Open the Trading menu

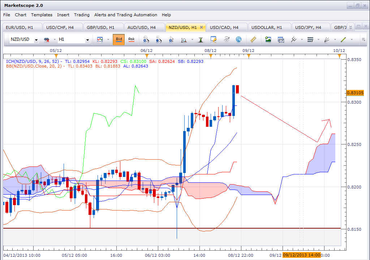pos(82,15)
